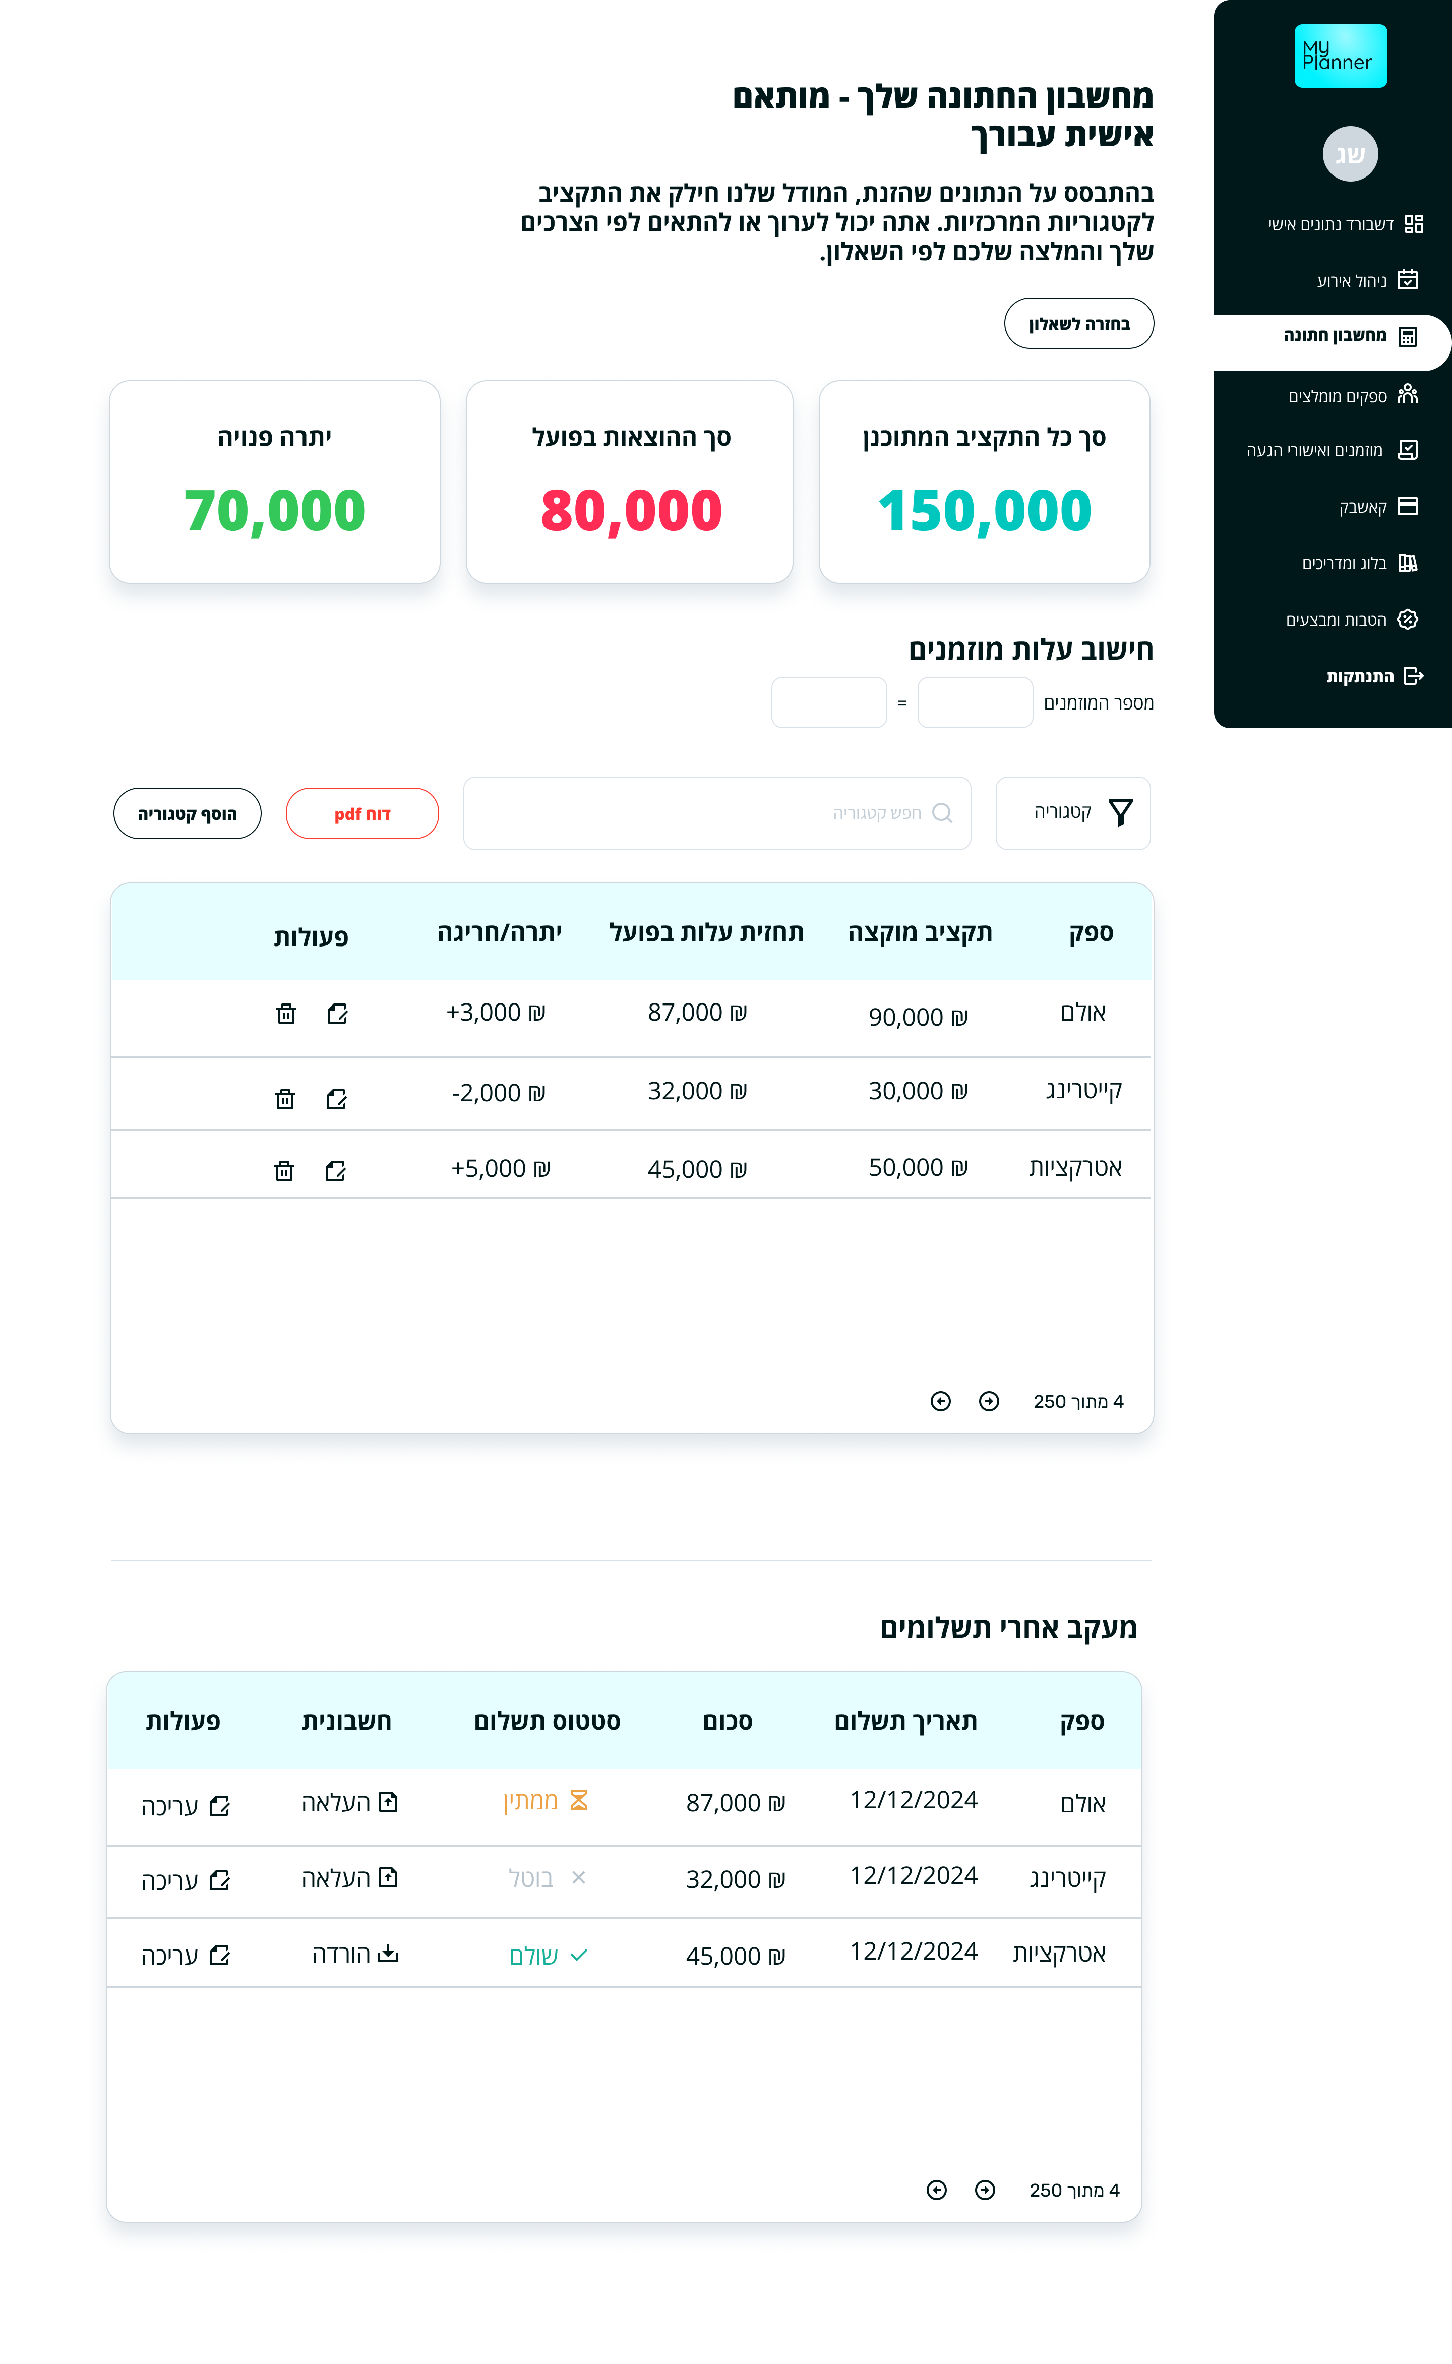The image size is (1452, 2364).
Task: Upload invoice for אולם payment
Action: tap(349, 1802)
